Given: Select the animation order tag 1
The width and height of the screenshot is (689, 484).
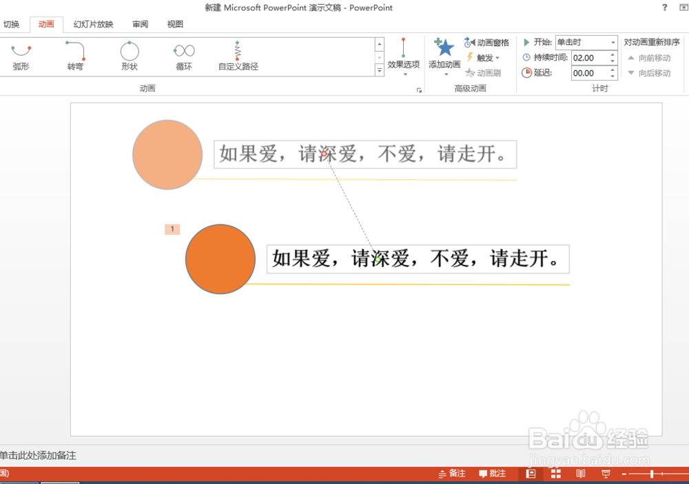Looking at the screenshot, I should click(172, 229).
